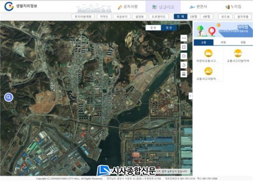Open the 교통사고사망자 theme icon
Image resolution: width=253 pixels, height=181 pixels.
208,72
